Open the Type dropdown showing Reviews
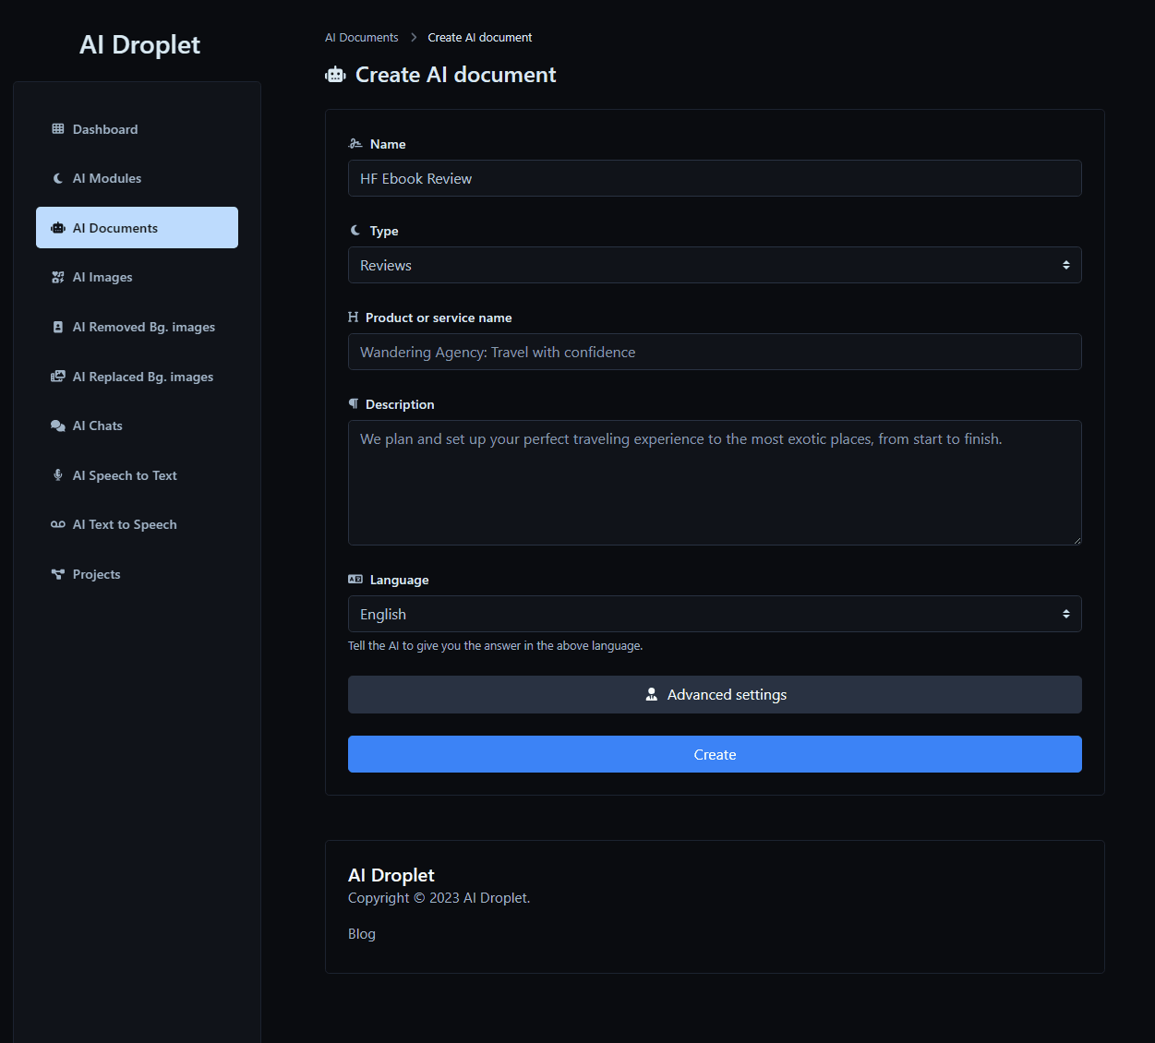 [715, 265]
